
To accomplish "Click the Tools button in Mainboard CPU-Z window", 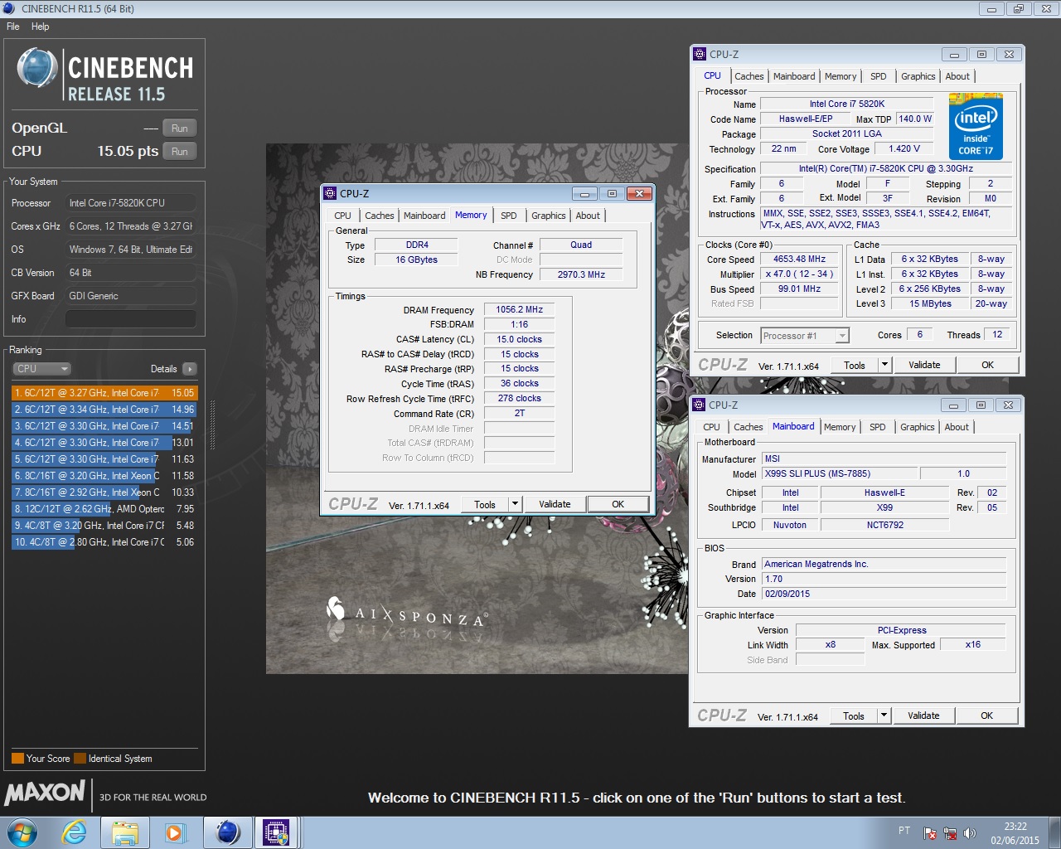I will pos(854,716).
